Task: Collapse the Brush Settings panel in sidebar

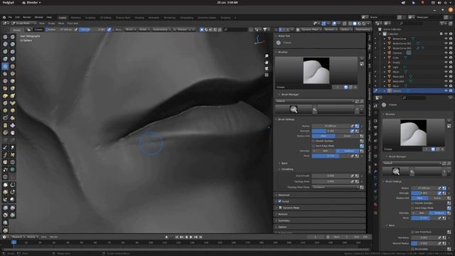Action: [286, 119]
